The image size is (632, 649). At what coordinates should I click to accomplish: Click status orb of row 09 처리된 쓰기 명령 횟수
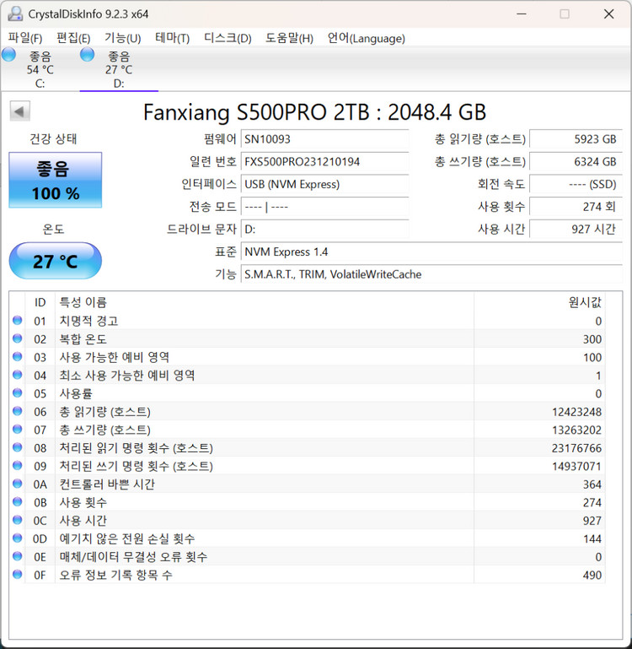pos(18,465)
